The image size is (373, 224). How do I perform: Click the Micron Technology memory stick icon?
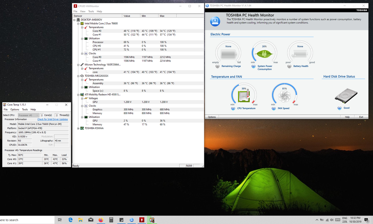coord(82,65)
